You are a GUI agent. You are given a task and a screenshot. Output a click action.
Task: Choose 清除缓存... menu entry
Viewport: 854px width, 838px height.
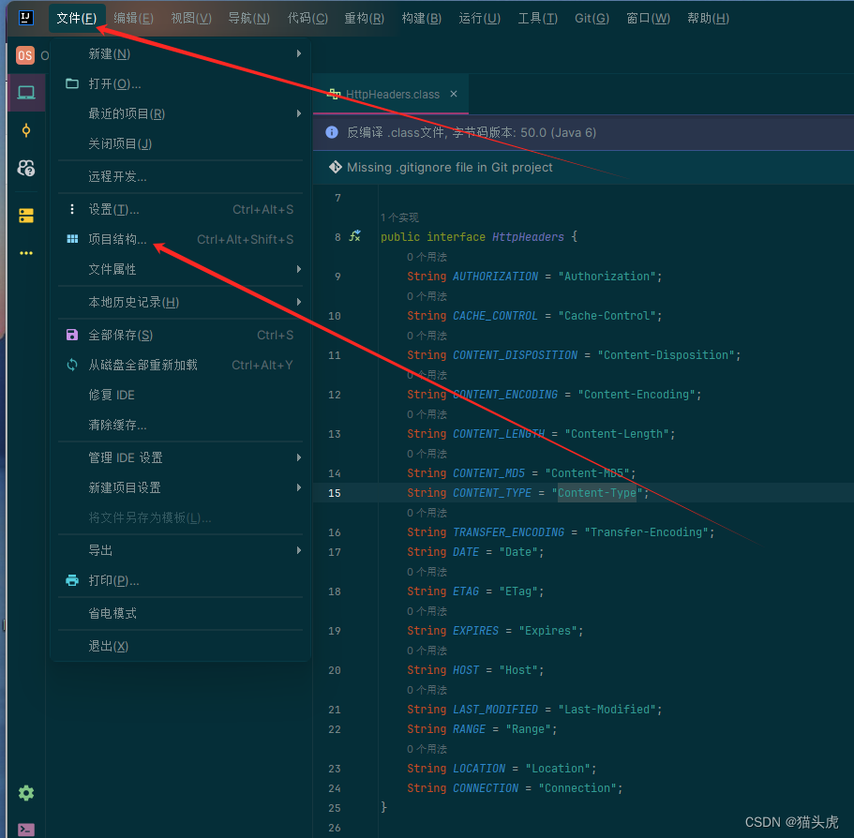pyautogui.click(x=180, y=425)
